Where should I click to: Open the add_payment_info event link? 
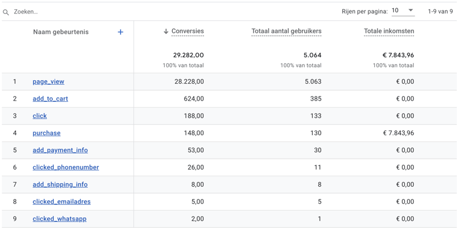pos(60,150)
